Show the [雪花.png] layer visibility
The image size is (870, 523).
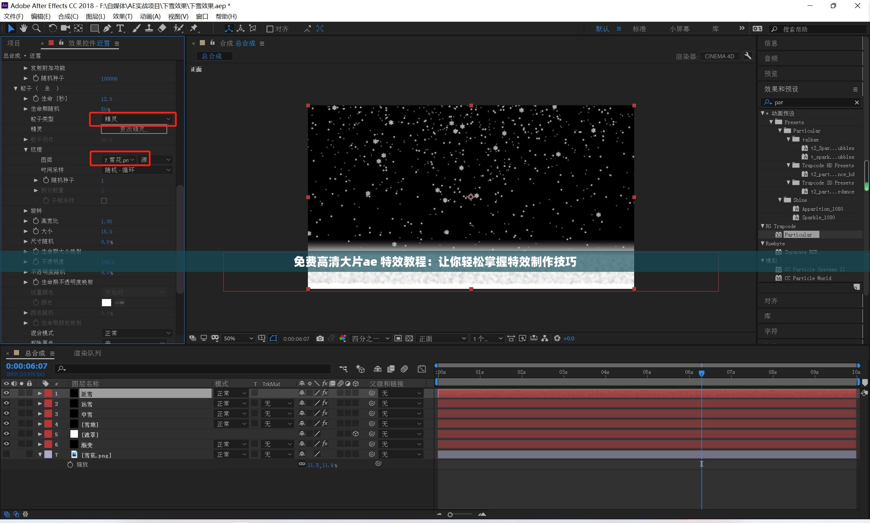click(x=6, y=454)
